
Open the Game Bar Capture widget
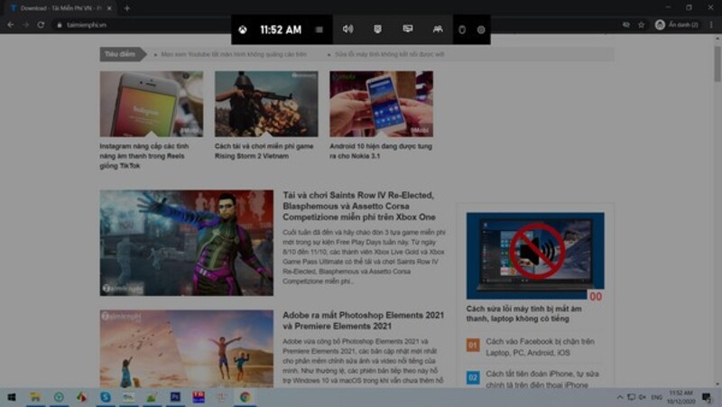tap(377, 29)
